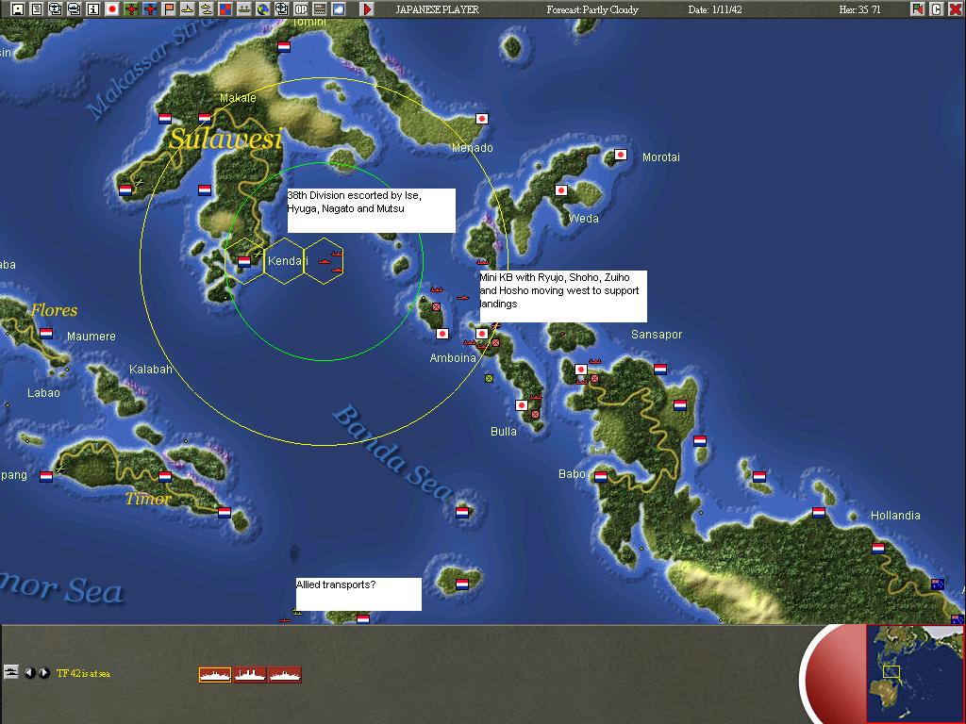
Task: Select the red task force east of Kendari
Action: 331,262
